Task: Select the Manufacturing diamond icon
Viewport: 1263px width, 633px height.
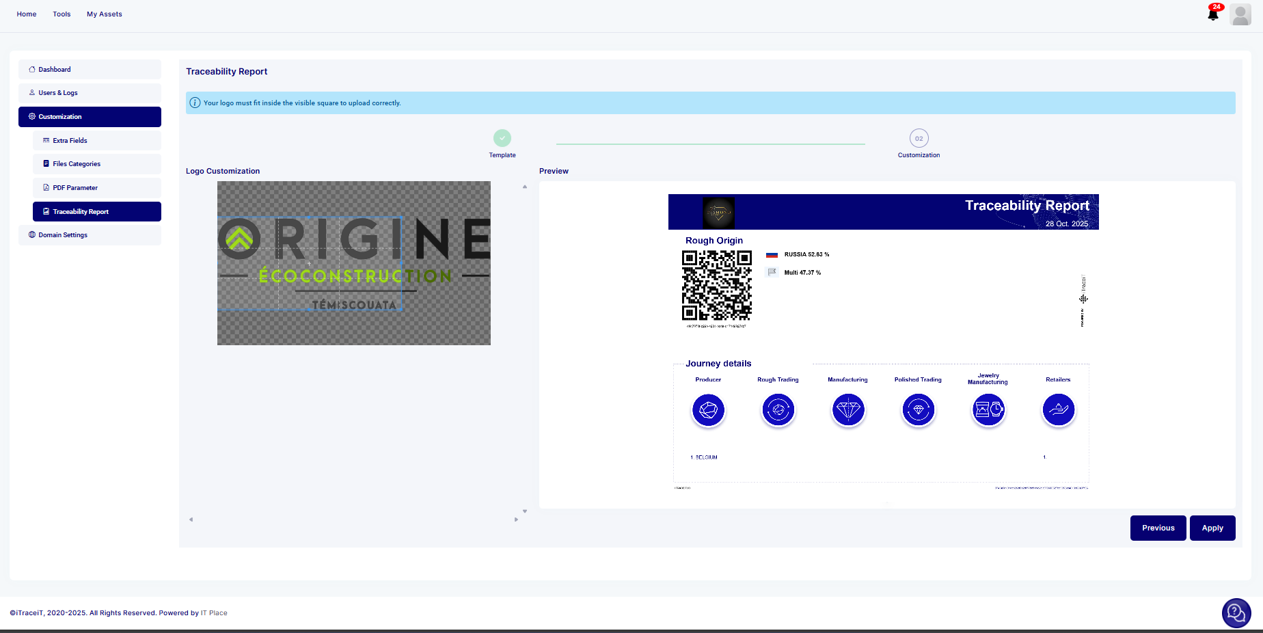Action: coord(848,410)
